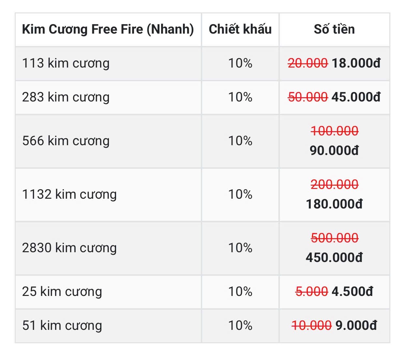This screenshot has height=354, width=405.
Task: Click the crossed-out 200.000 original price
Action: [335, 184]
